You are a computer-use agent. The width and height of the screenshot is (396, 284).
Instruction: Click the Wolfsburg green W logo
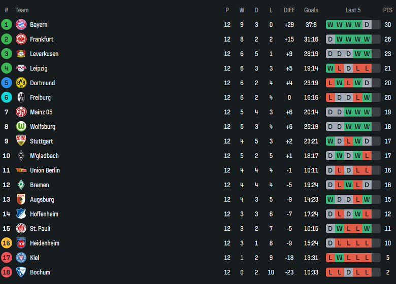tap(21, 127)
